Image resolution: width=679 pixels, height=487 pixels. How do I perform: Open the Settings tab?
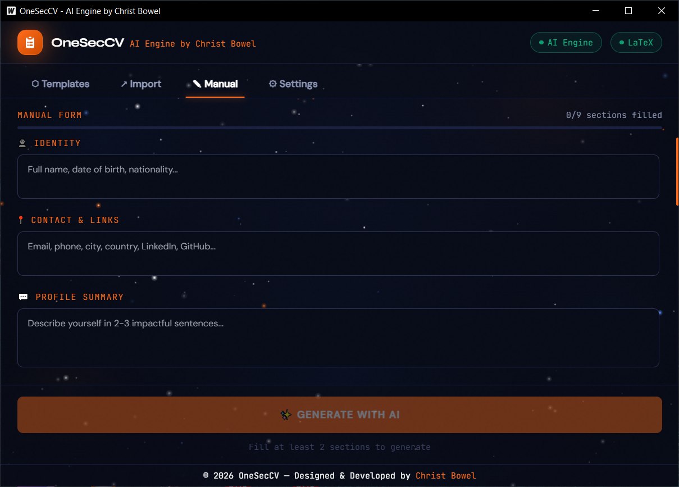click(x=293, y=83)
